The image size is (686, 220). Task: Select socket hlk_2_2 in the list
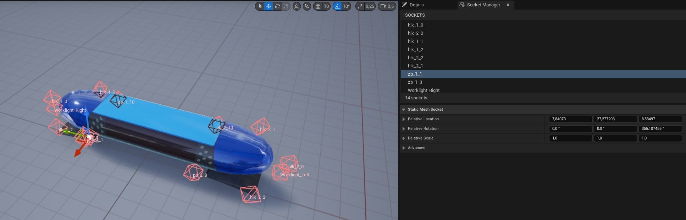coord(543,57)
